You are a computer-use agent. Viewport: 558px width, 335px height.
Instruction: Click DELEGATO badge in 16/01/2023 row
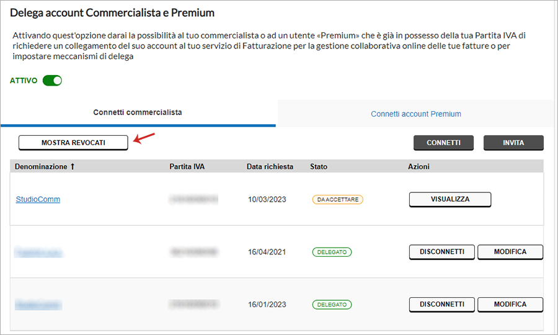coord(332,305)
